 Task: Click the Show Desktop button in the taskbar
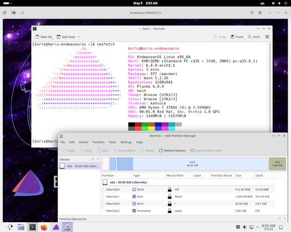click(281, 227)
